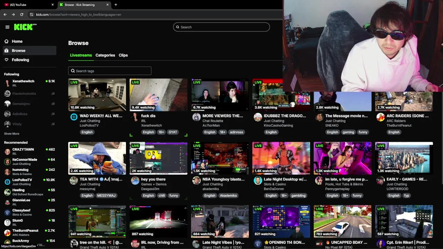443x249 pixels.
Task: Click TheBurntPeanut avatar in Recommended list
Action: coord(7,233)
